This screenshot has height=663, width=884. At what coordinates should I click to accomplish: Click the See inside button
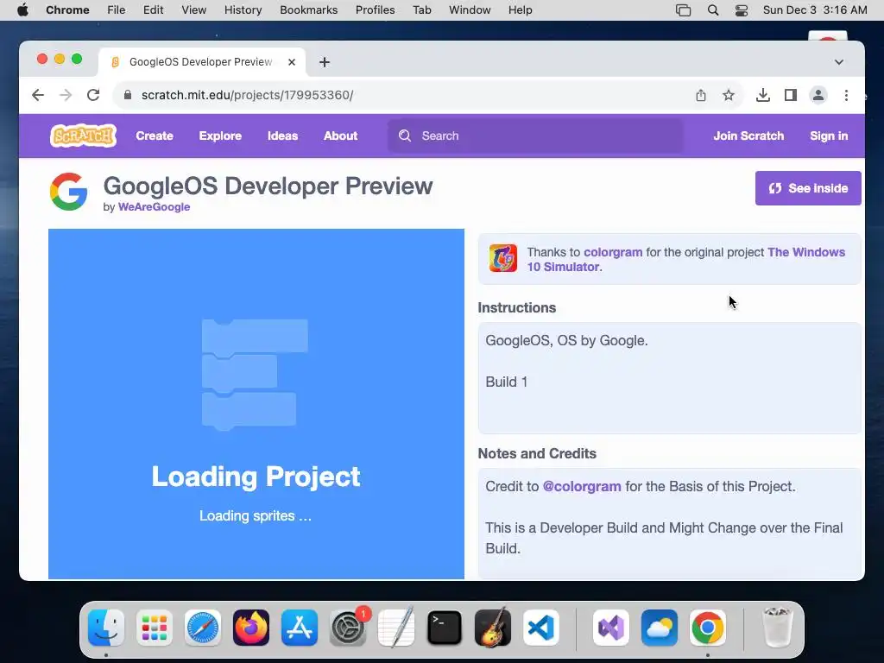808,188
